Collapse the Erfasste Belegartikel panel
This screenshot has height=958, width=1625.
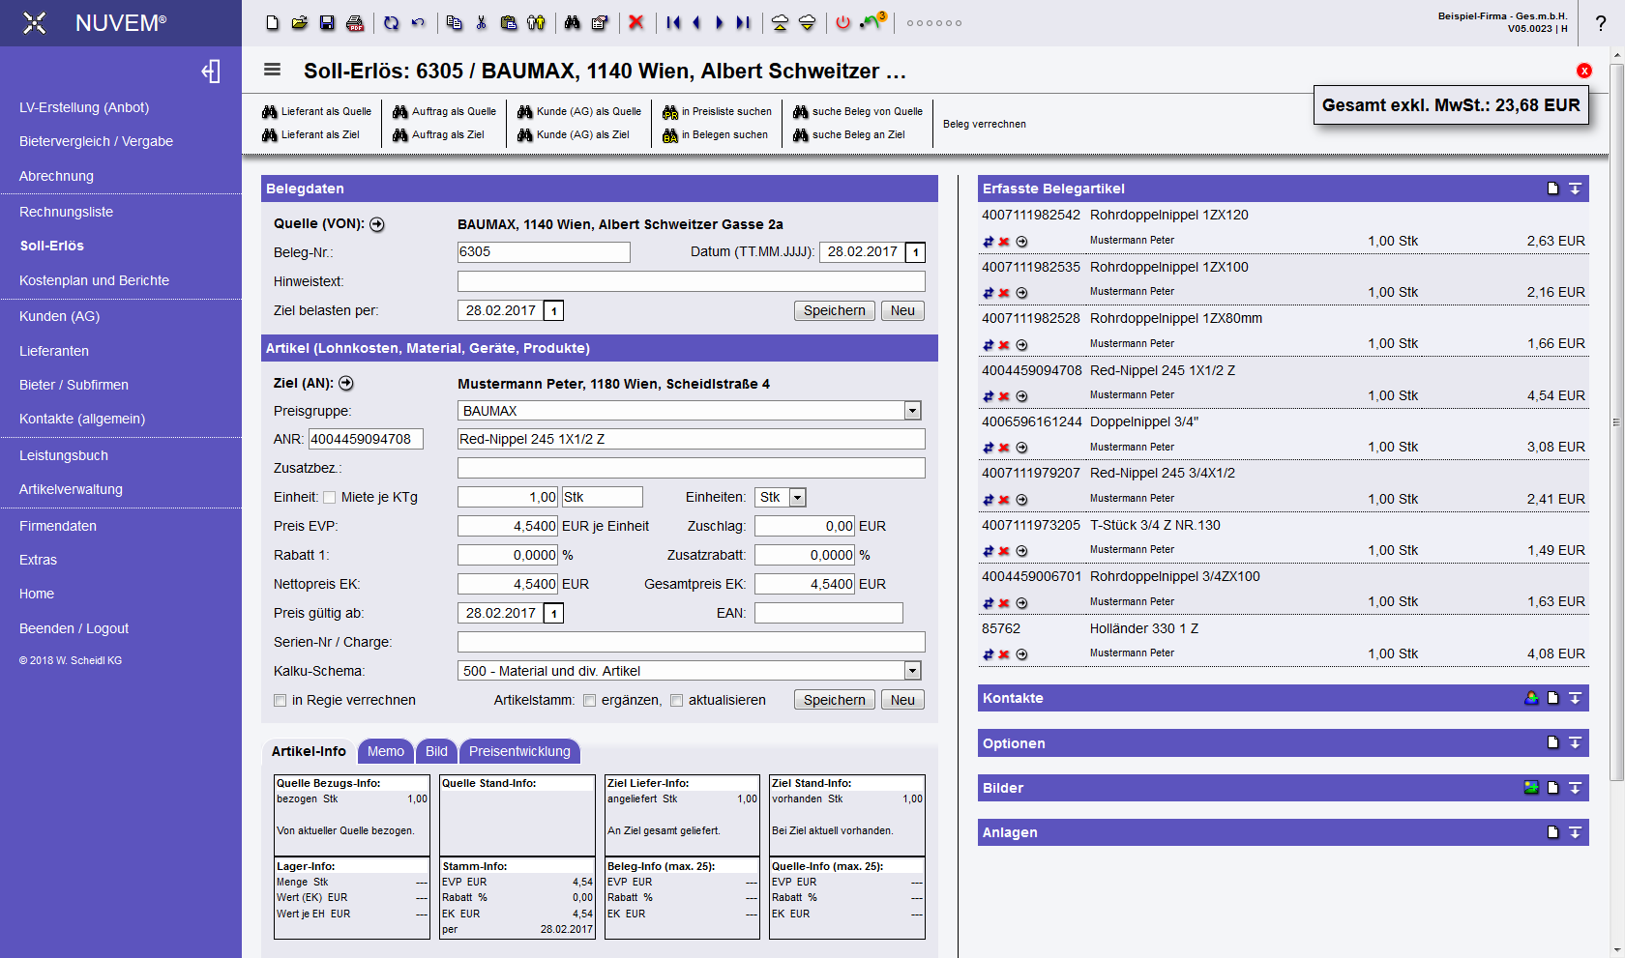[x=1575, y=189]
